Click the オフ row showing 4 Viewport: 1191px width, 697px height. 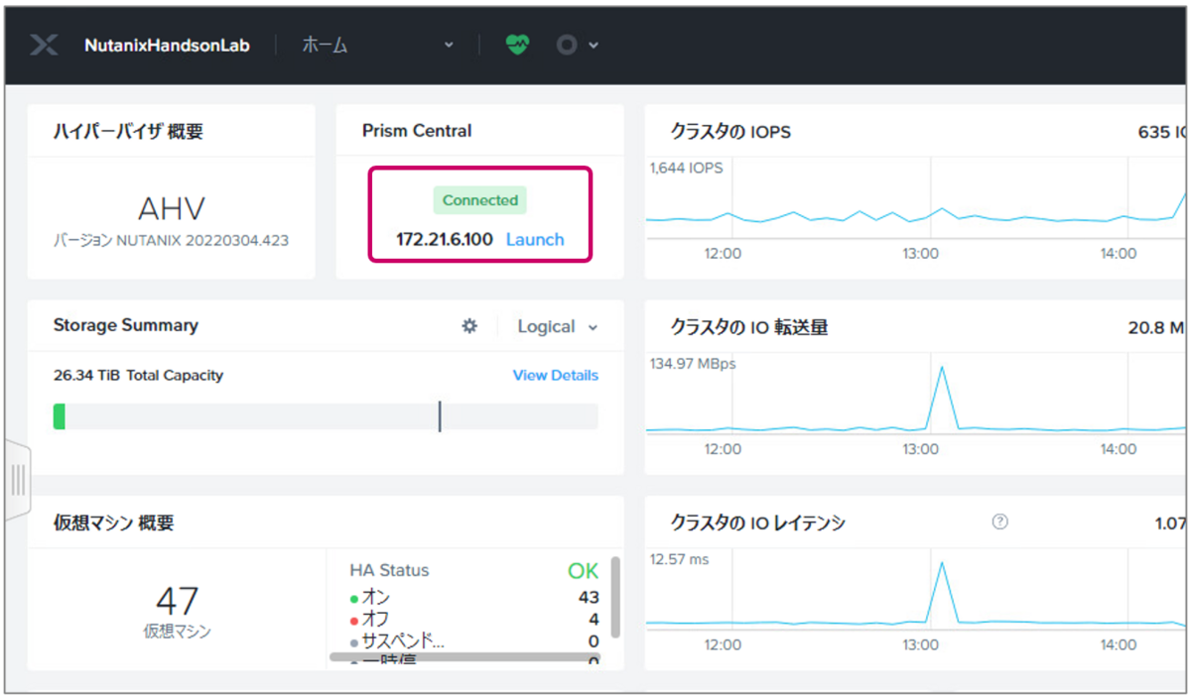[474, 619]
